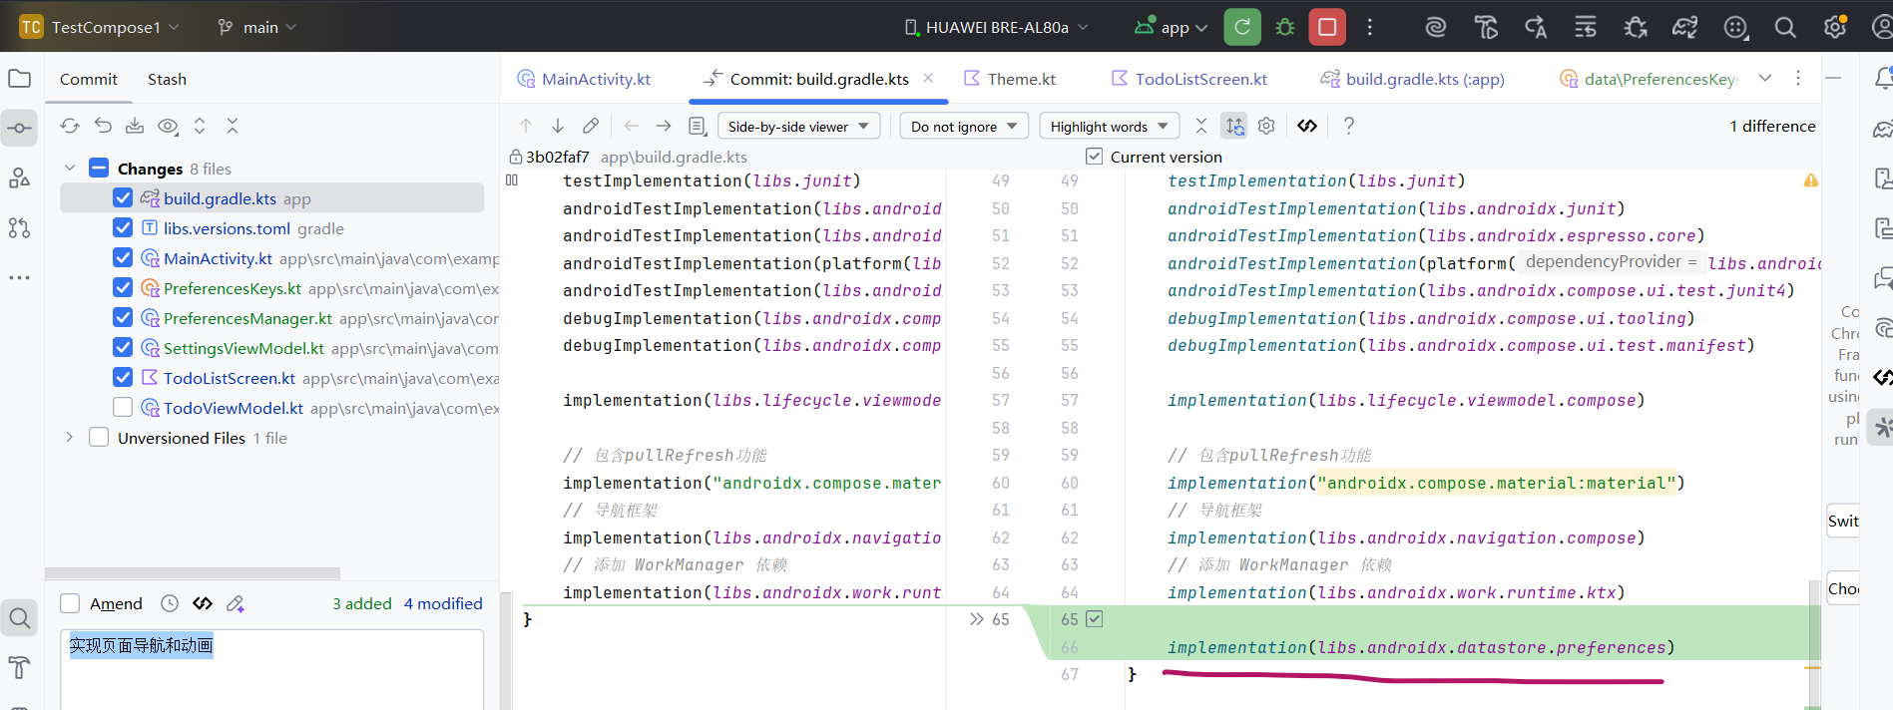Compare next file with right arrow
Image resolution: width=1893 pixels, height=710 pixels.
click(x=664, y=126)
